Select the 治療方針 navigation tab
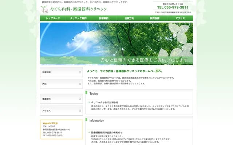The width and height of the screenshot is (233, 145). point(129,18)
